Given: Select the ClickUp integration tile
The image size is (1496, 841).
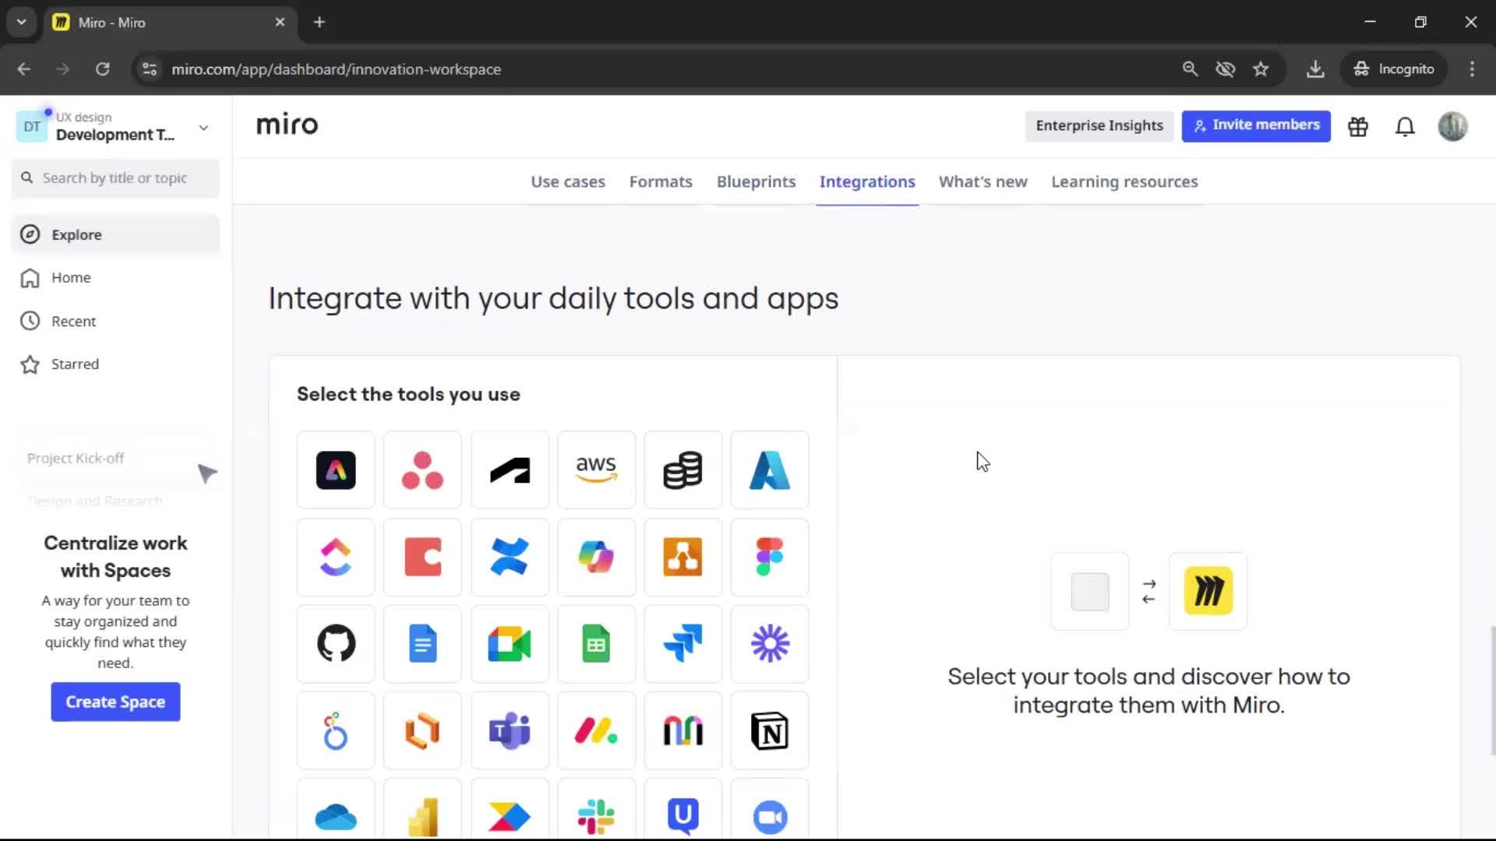Looking at the screenshot, I should (x=336, y=558).
